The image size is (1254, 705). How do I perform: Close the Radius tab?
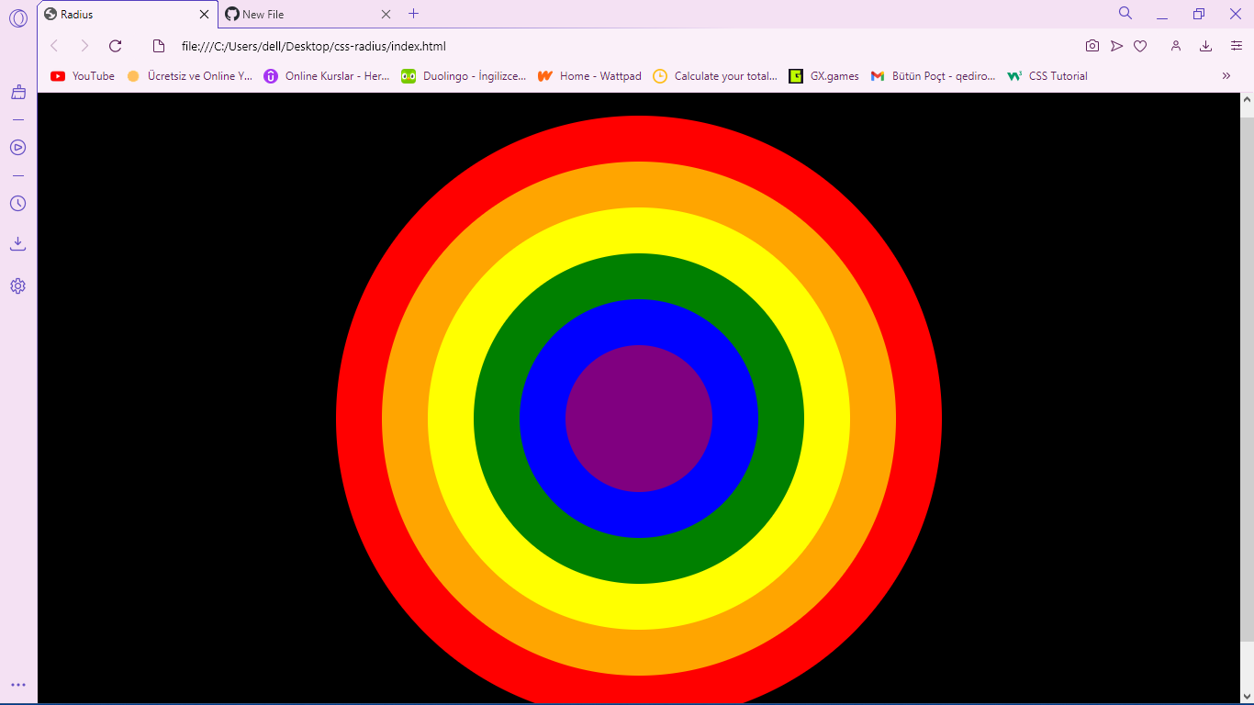click(x=204, y=15)
